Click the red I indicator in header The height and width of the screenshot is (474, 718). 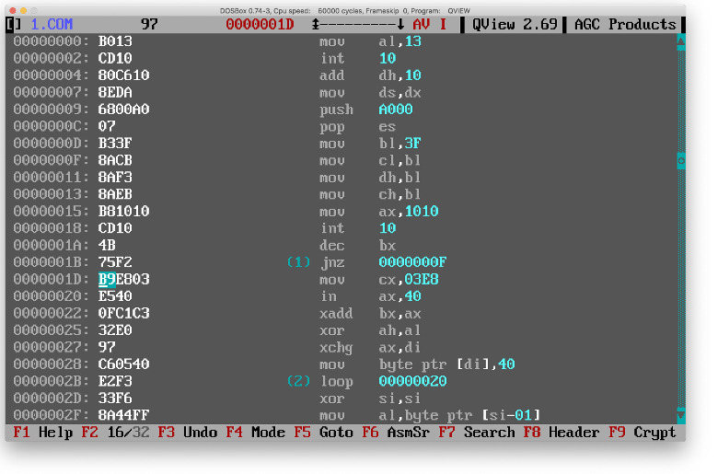click(x=443, y=24)
